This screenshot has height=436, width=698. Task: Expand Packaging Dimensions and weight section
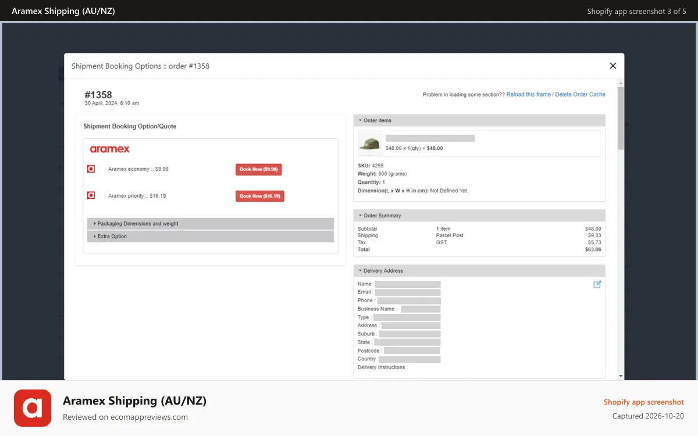click(211, 224)
